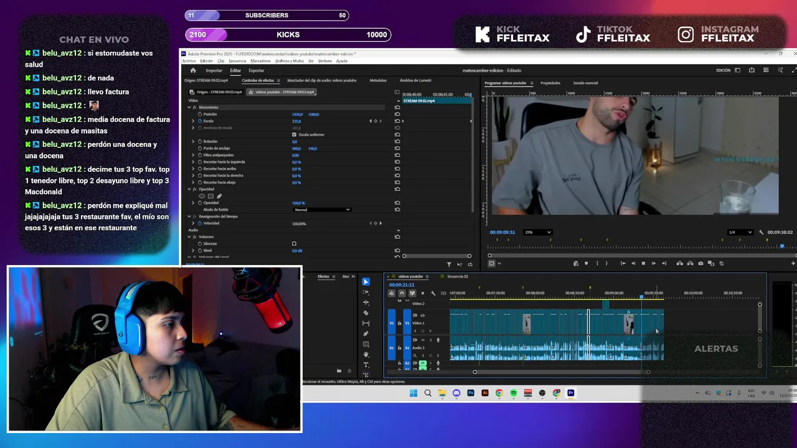797x448 pixels.
Task: Open the Marcadores menu
Action: coord(261,61)
